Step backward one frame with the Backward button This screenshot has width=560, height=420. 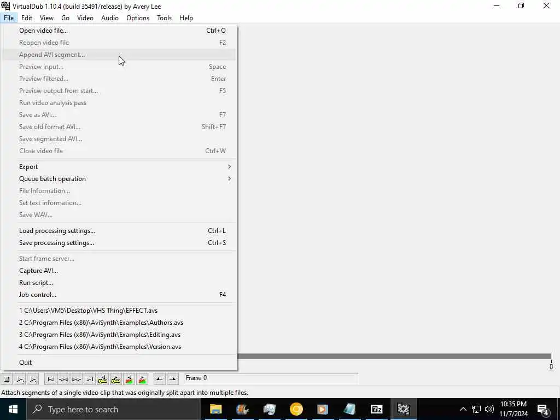(x=63, y=380)
